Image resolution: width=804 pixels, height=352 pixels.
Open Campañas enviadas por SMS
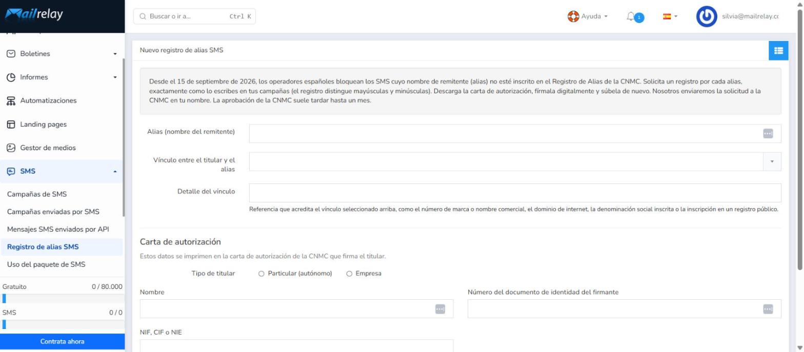53,212
